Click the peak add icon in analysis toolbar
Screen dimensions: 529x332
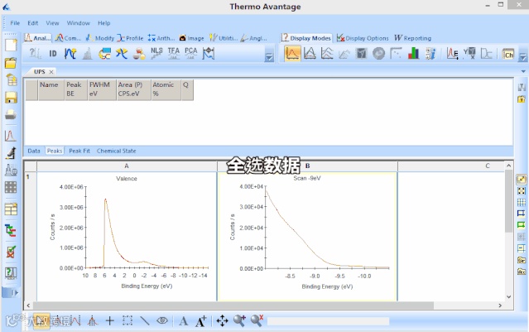pos(70,53)
